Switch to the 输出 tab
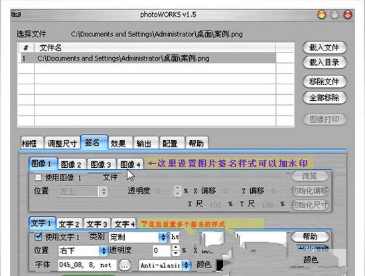The height and width of the screenshot is (276, 365). [146, 143]
